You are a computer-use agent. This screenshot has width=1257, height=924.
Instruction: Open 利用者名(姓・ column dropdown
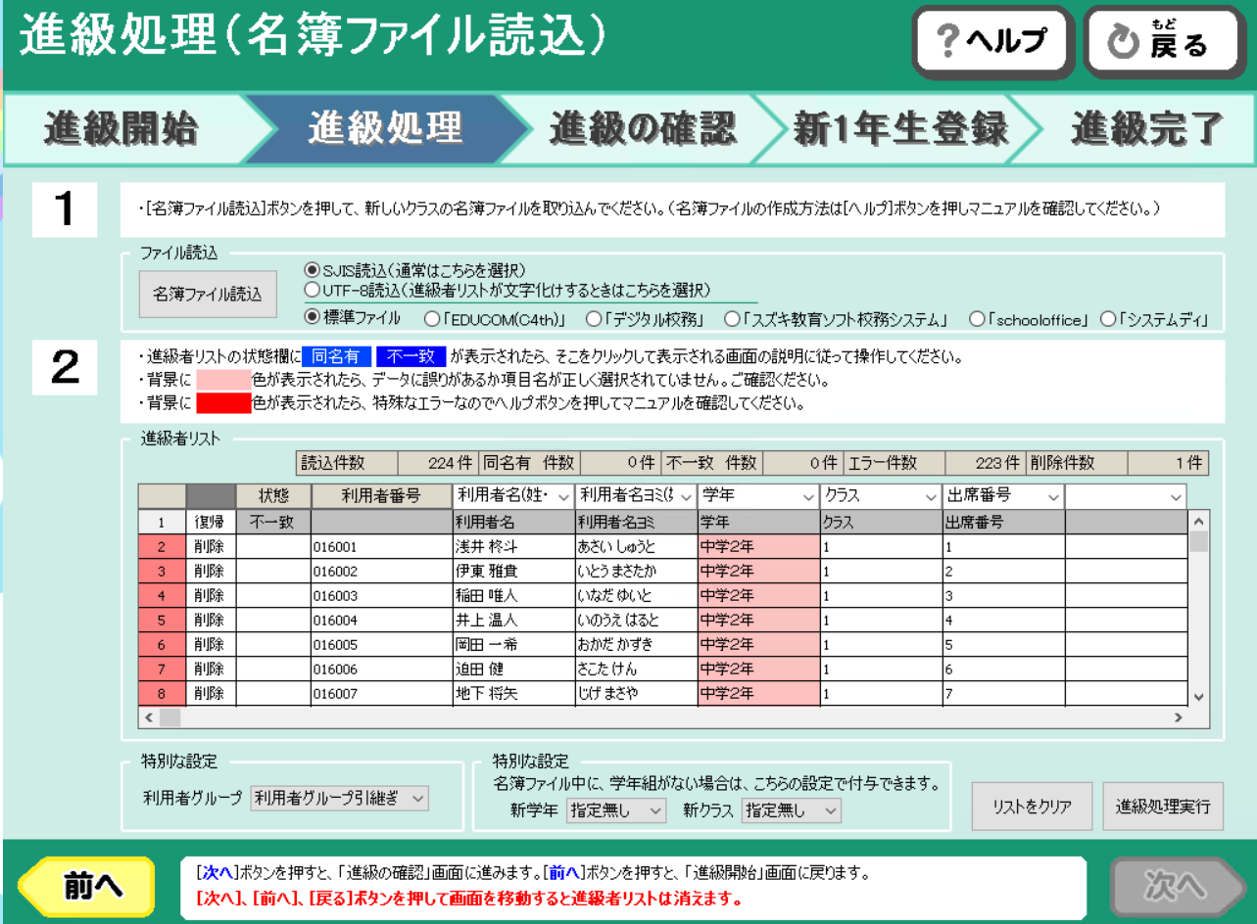[x=563, y=496]
